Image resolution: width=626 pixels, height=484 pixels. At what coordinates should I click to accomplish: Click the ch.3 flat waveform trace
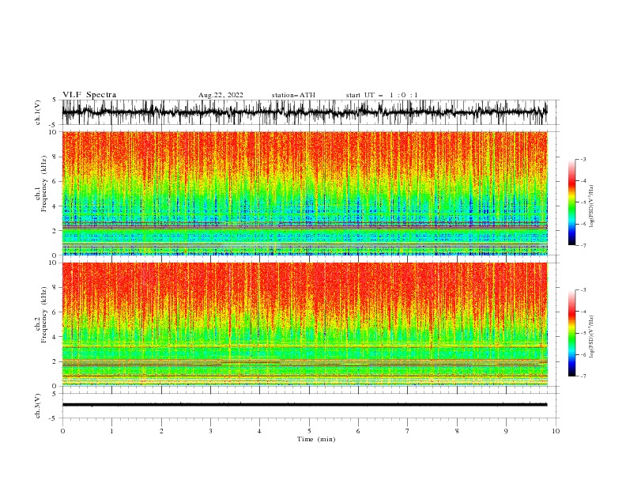click(x=304, y=405)
